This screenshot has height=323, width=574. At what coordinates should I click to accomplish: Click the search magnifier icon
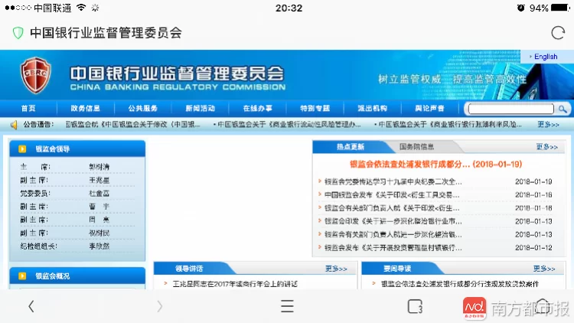coord(563,109)
